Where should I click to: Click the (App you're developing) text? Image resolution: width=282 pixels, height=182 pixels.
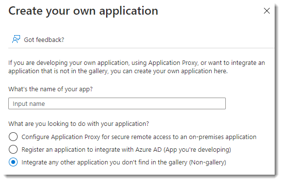tap(197, 149)
